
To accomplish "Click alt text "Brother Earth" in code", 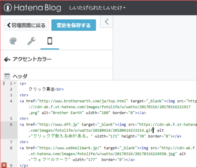I will [67, 113].
